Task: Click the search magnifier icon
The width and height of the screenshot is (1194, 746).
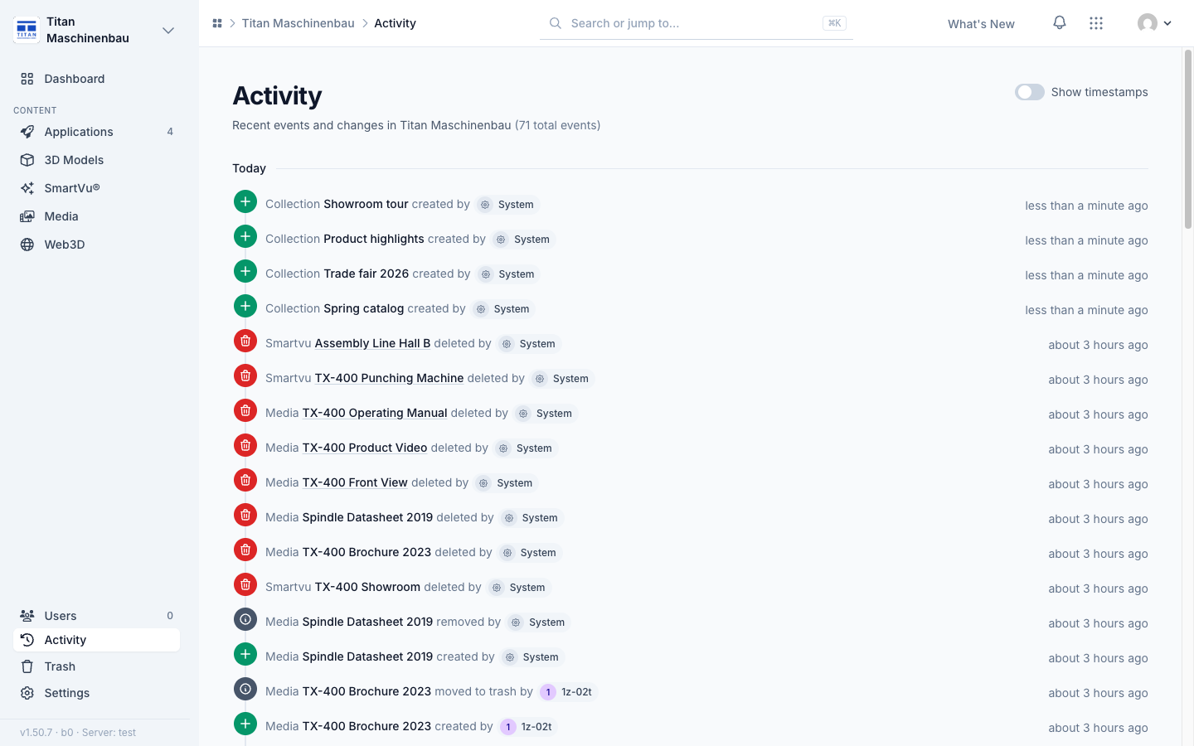Action: pyautogui.click(x=556, y=23)
